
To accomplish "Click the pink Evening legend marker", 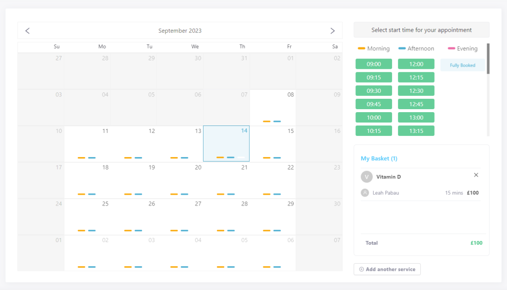I will pos(452,48).
